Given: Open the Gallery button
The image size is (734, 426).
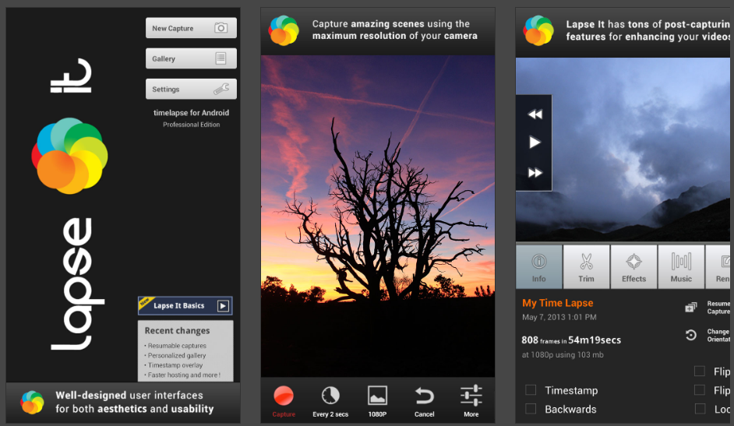Looking at the screenshot, I should point(191,58).
